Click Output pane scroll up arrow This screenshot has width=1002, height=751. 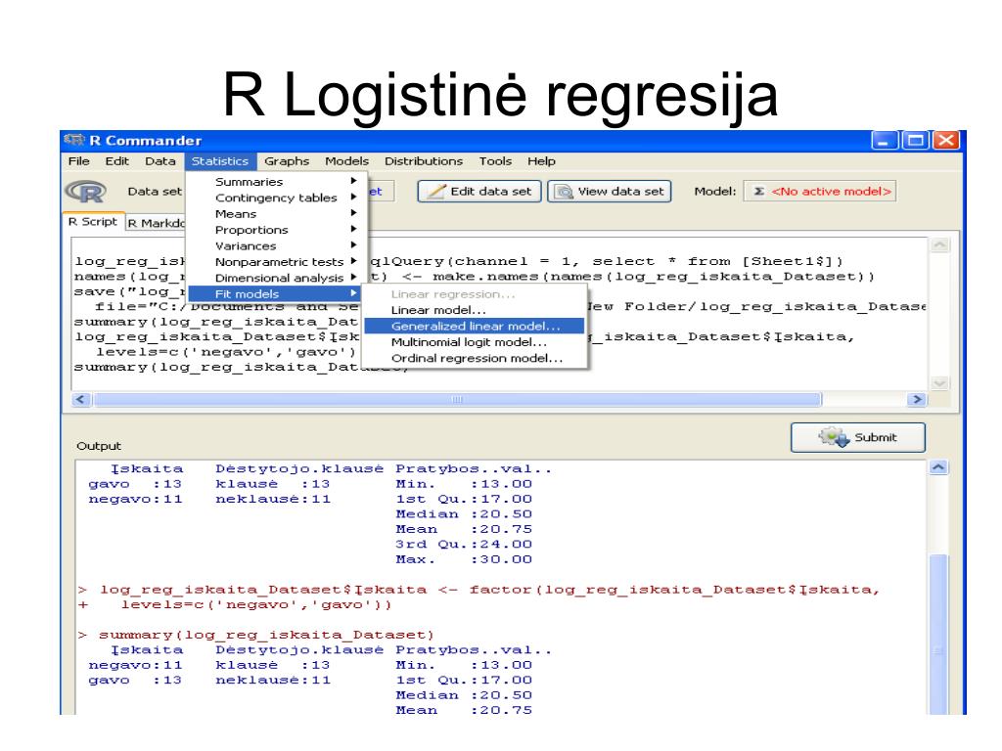pos(938,467)
